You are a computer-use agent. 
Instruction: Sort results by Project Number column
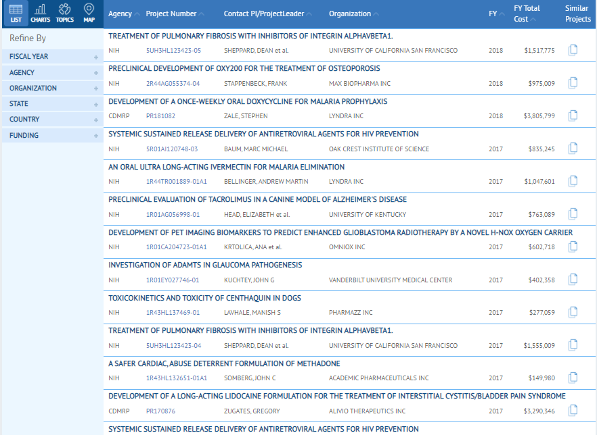click(x=175, y=14)
